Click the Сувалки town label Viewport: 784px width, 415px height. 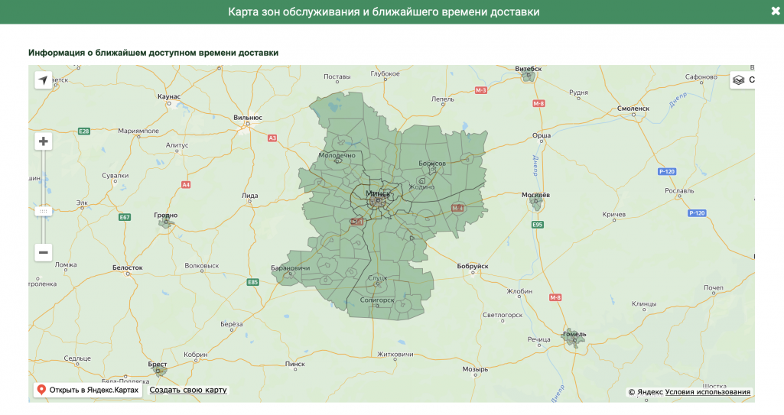115,176
